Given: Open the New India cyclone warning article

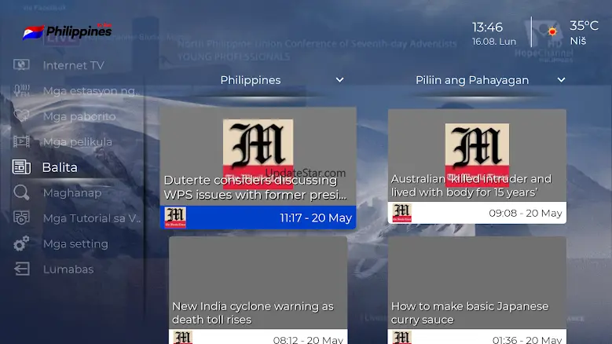Looking at the screenshot, I should click(258, 290).
